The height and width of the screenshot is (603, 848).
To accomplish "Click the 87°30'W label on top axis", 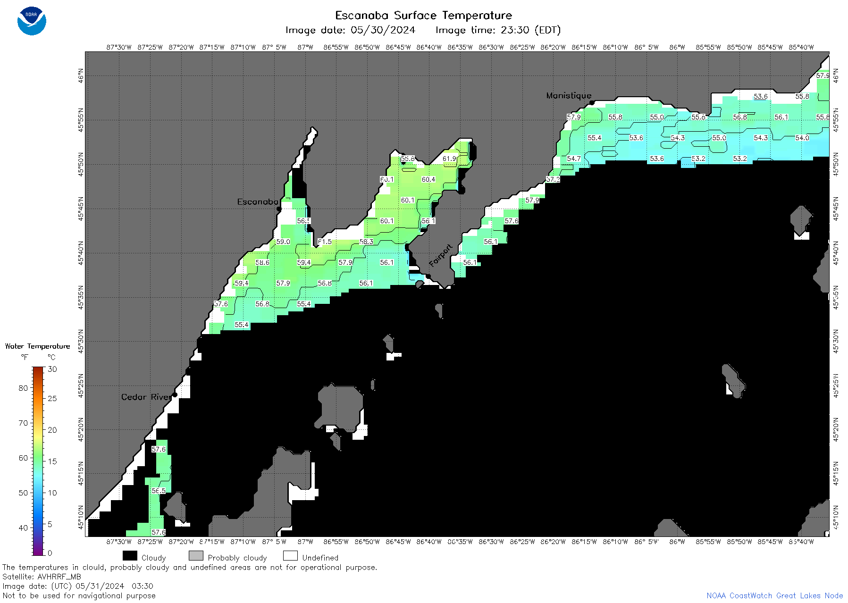I will click(119, 47).
